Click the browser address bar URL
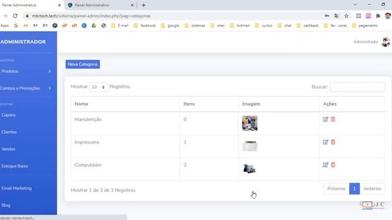The width and height of the screenshot is (392, 220). (91, 16)
